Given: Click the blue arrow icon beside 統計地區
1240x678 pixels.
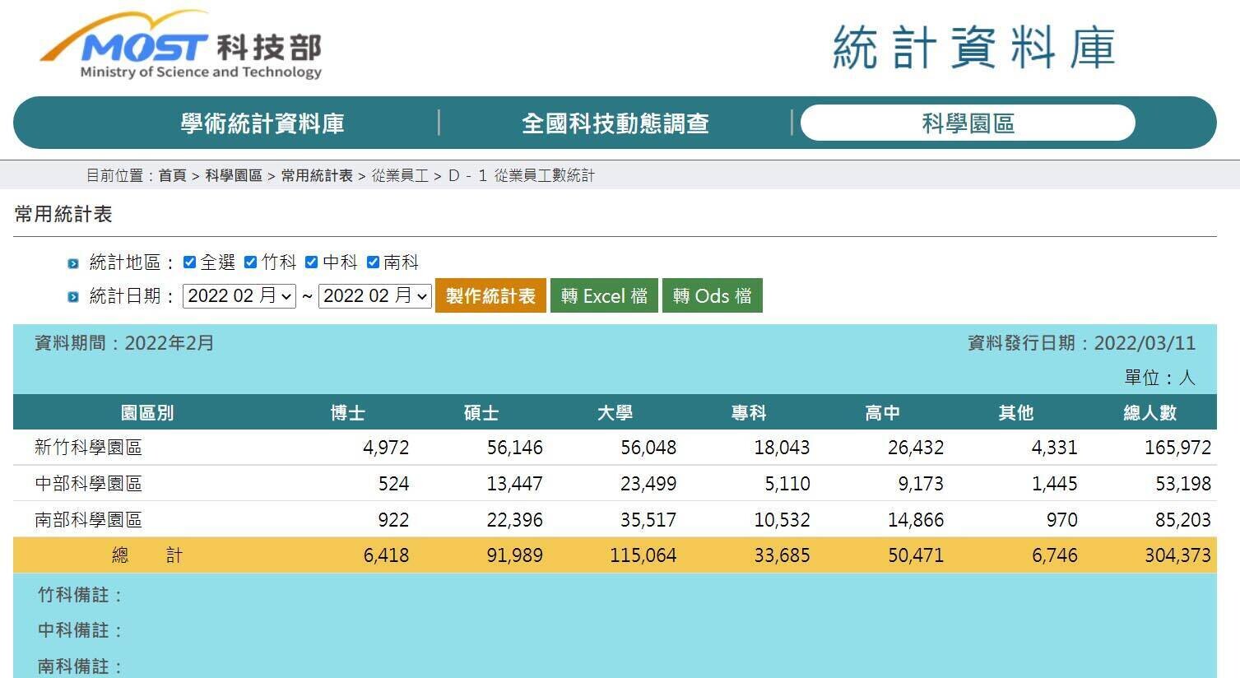Looking at the screenshot, I should click(72, 262).
